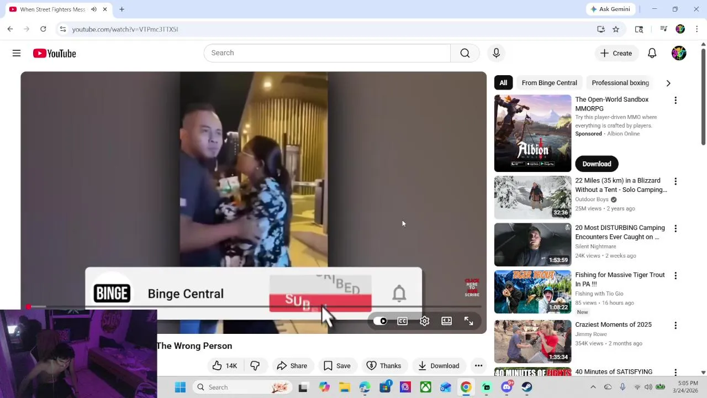
Task: Open Outdoor Boys channel name
Action: pos(592,200)
